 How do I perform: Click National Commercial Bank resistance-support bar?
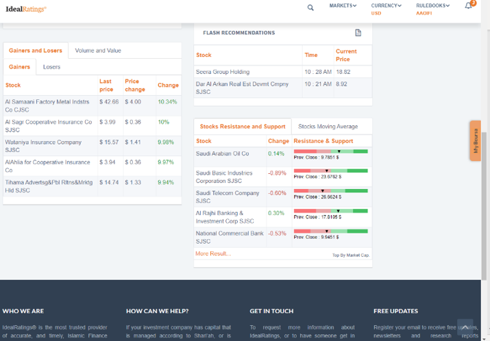[330, 231]
